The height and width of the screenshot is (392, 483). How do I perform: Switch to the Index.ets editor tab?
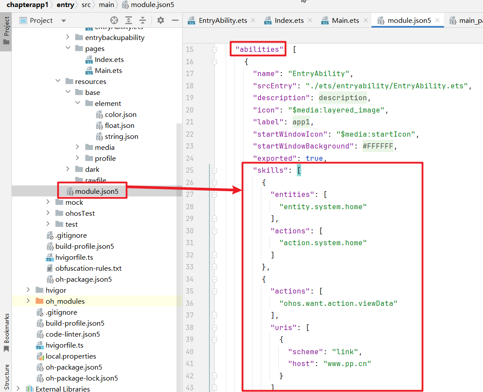point(289,21)
